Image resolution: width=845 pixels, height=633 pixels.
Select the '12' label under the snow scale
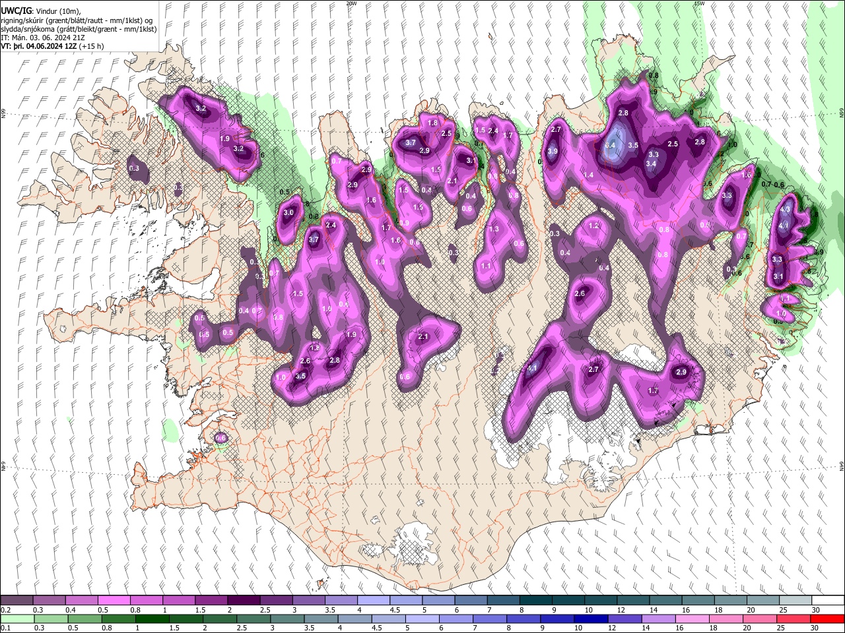pyautogui.click(x=621, y=610)
